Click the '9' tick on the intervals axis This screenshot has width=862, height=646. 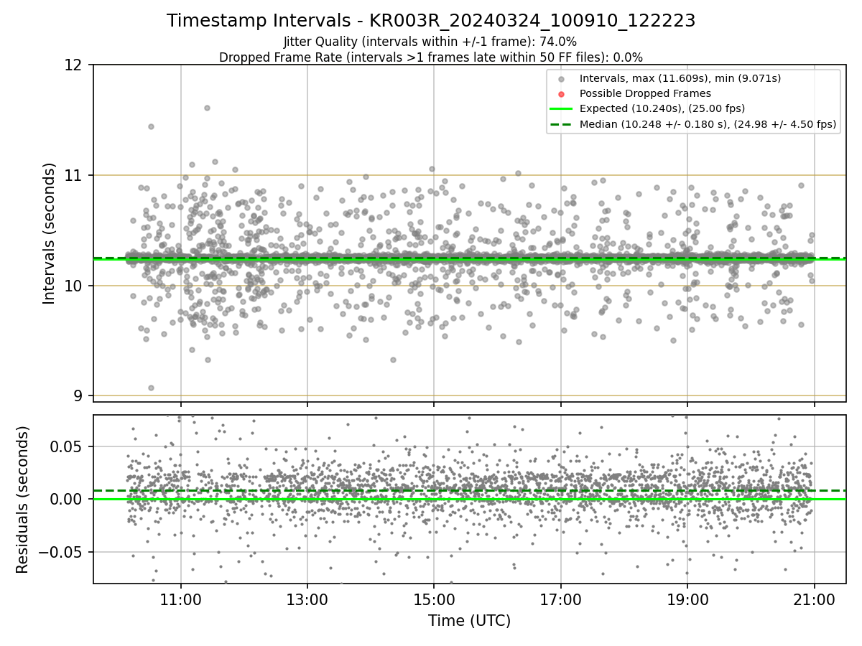[78, 395]
